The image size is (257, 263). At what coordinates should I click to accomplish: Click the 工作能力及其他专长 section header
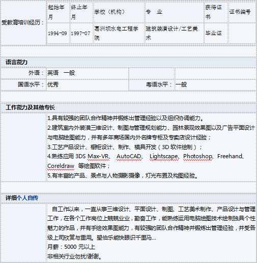(30, 107)
